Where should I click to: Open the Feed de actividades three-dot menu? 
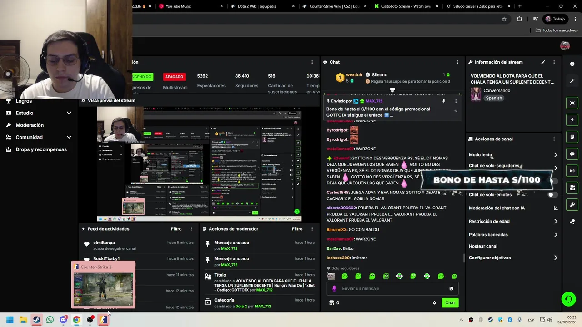(191, 229)
